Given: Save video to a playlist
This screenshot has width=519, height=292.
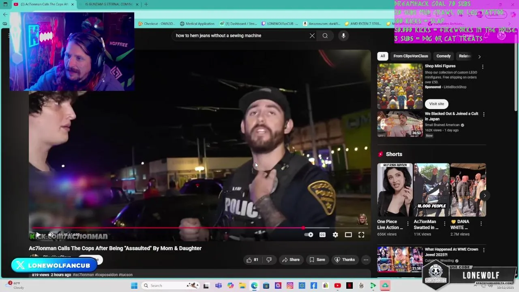Looking at the screenshot, I should 317,260.
